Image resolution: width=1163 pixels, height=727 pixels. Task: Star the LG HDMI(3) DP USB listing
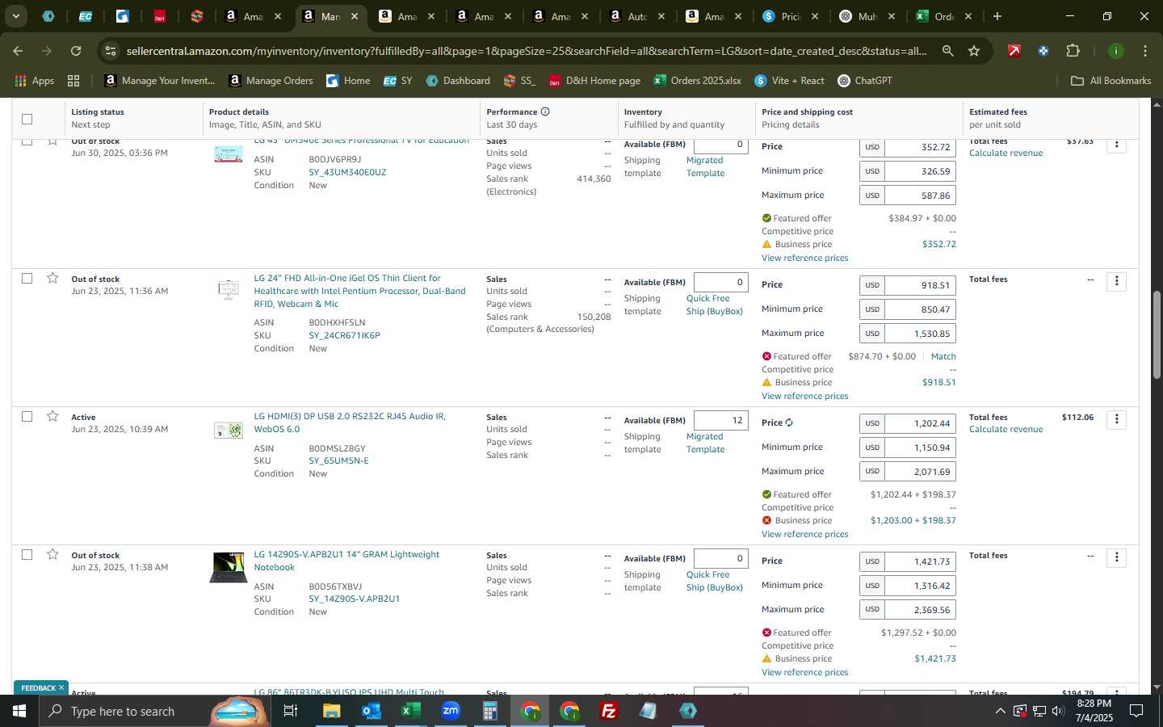click(52, 416)
